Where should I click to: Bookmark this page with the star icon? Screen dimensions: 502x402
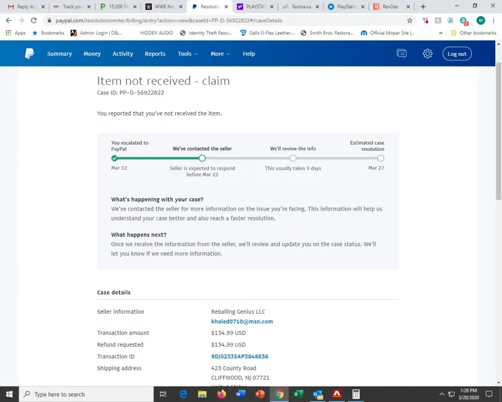coord(410,20)
